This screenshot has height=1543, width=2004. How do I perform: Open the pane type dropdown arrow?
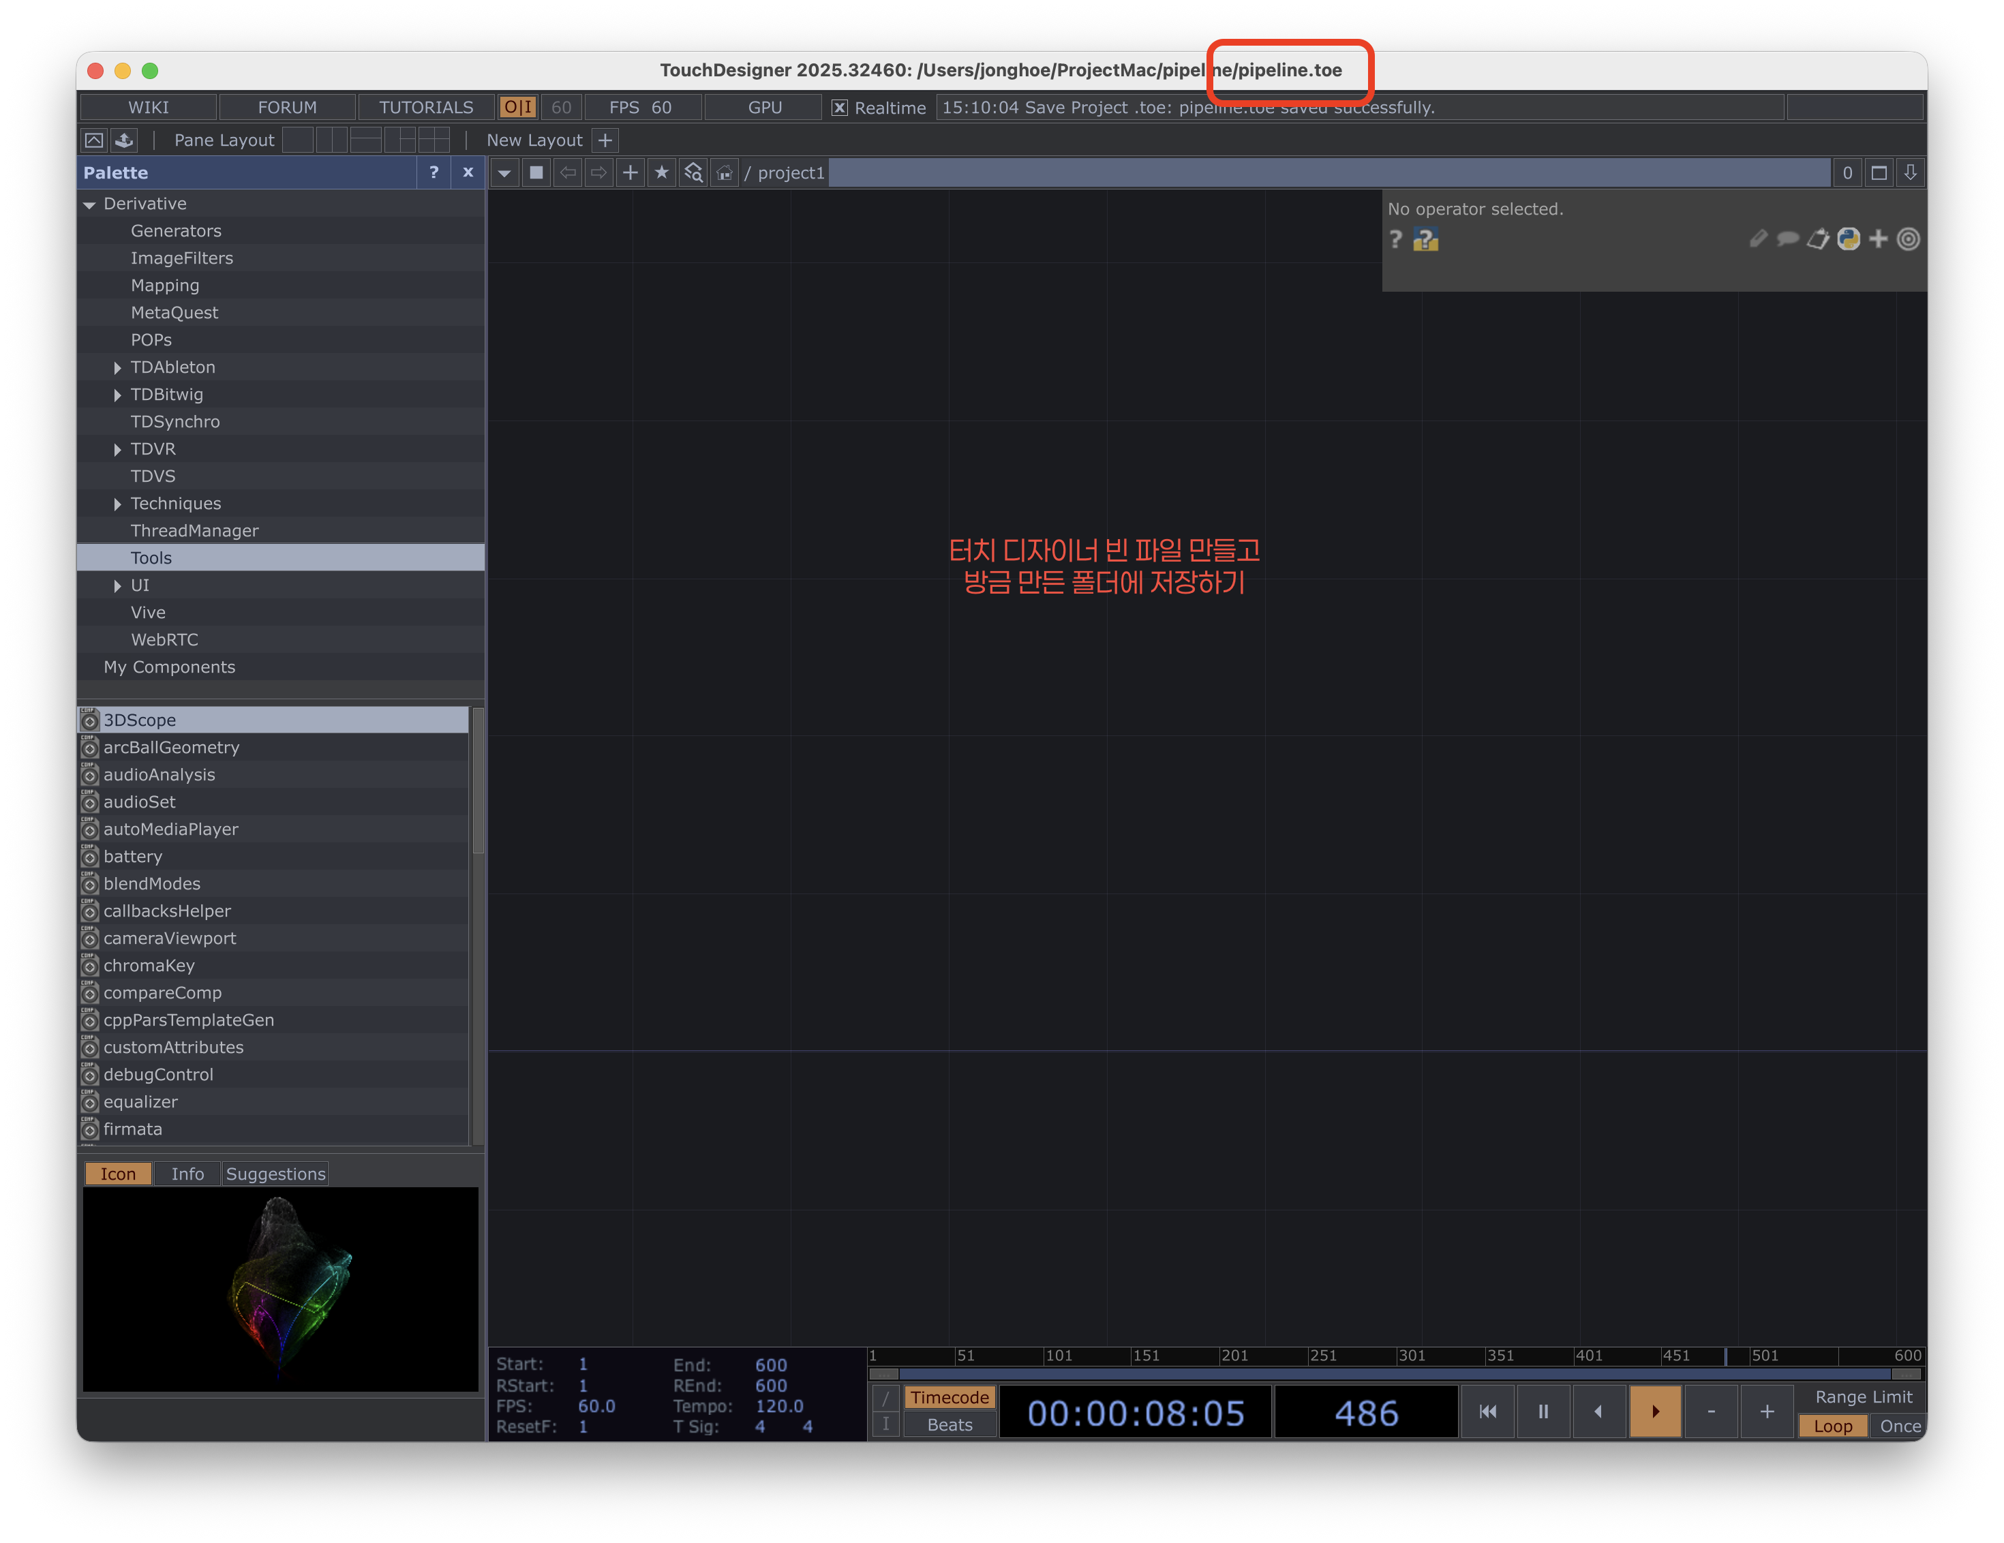504,172
